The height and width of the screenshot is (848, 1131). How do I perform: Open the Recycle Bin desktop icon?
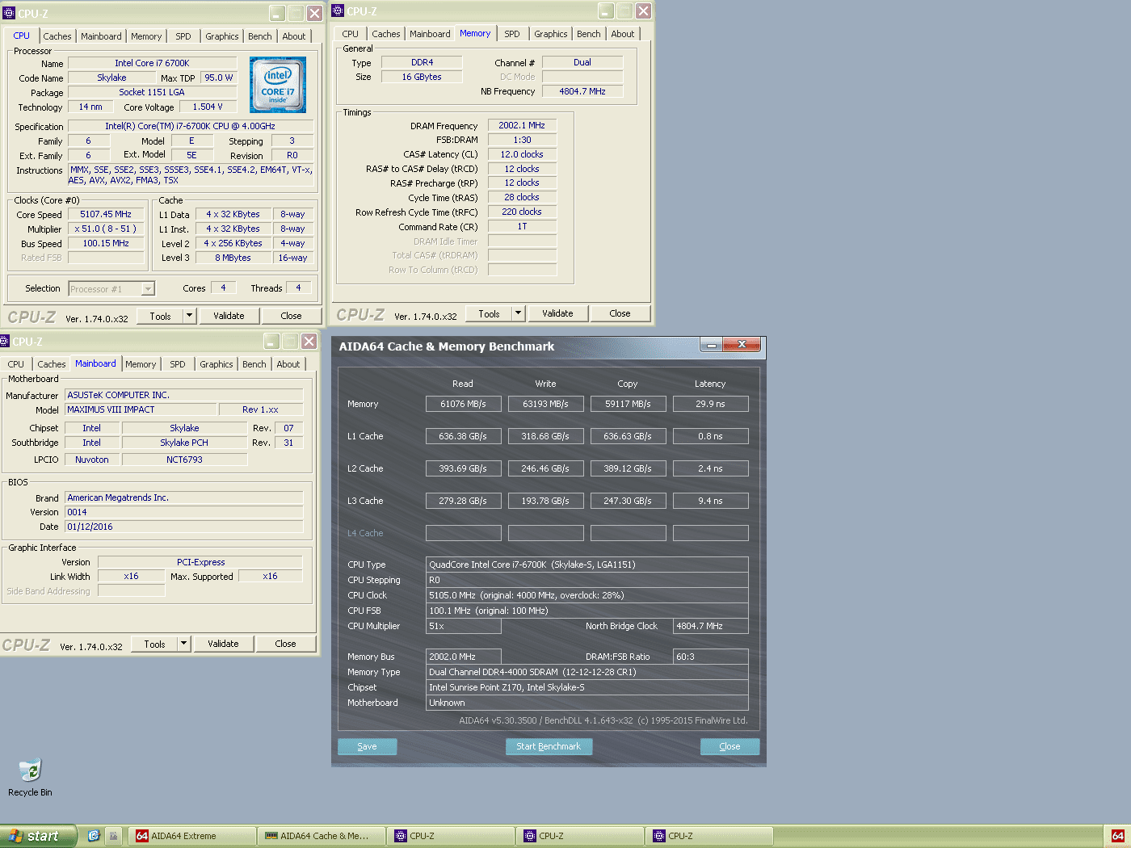point(30,778)
